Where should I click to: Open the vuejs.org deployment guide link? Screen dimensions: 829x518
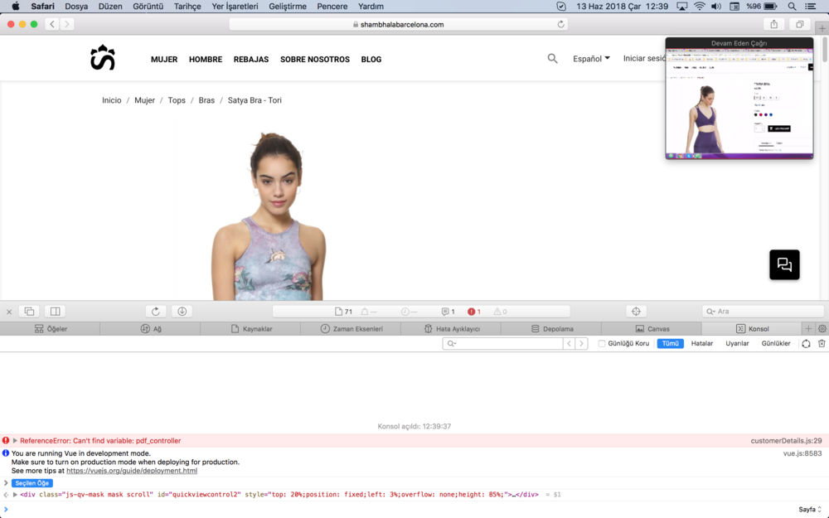pos(131,471)
